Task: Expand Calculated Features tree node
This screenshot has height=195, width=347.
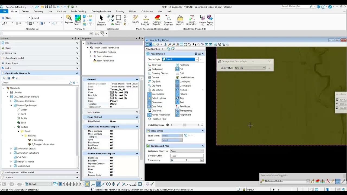Action: tap(91, 52)
